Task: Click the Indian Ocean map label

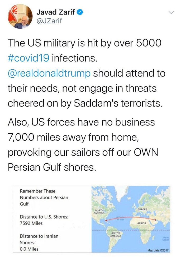Action: [x=166, y=239]
